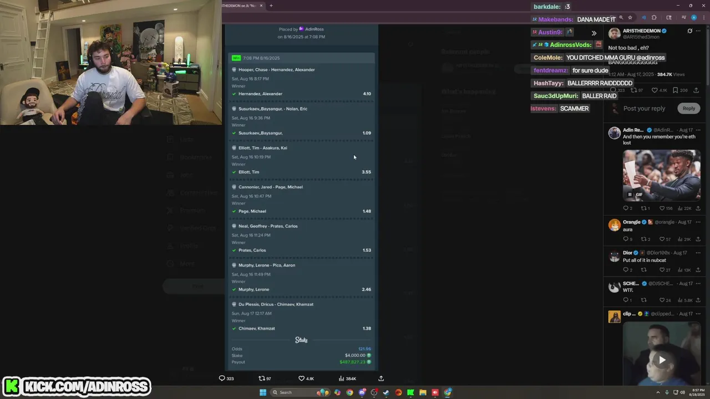This screenshot has height=399, width=710.
Task: Open Discord from the taskbar
Action: tap(362, 392)
